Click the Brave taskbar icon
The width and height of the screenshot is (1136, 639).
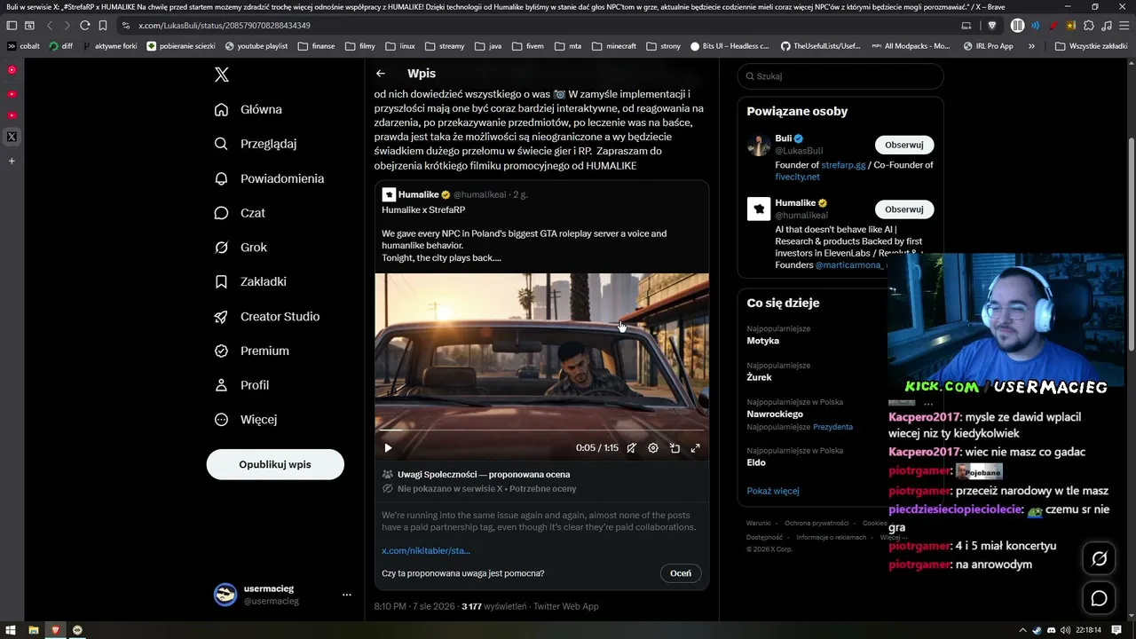(x=55, y=630)
